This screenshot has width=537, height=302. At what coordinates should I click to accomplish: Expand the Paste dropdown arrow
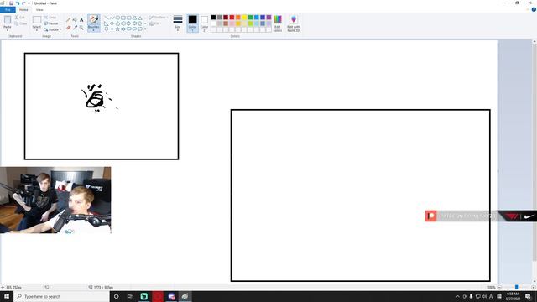pos(8,30)
